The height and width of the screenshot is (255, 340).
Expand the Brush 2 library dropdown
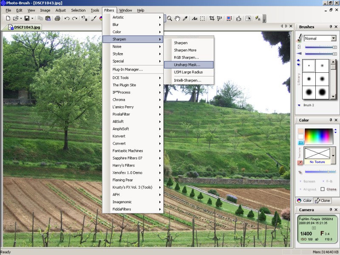tap(299, 105)
